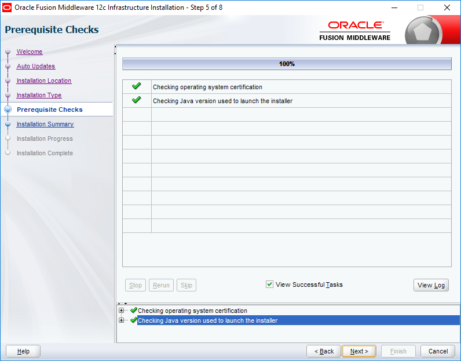Click the log pane splitter collapse arrows
461x361 pixels.
(x=122, y=303)
